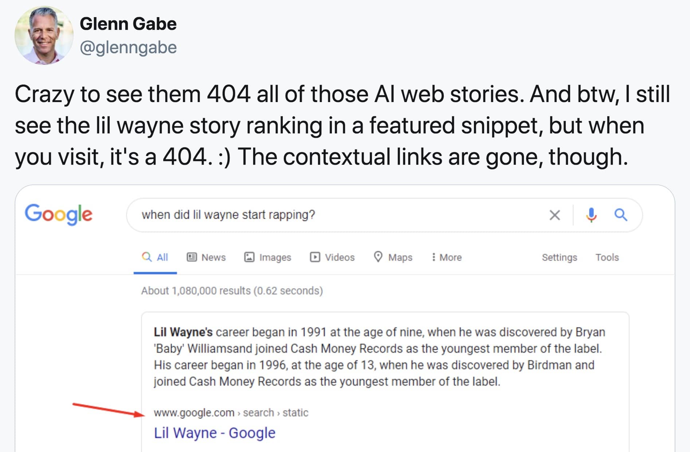Click the www.google.com breadcrumb URL

[194, 413]
